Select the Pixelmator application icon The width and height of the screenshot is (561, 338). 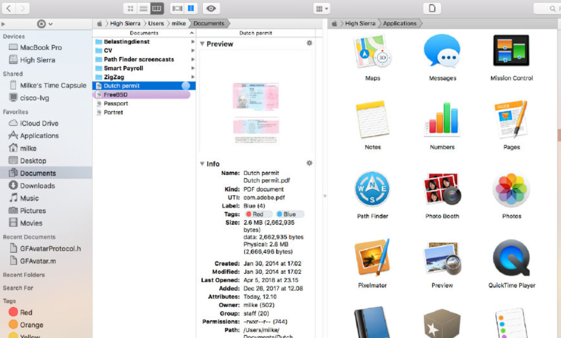(x=373, y=258)
